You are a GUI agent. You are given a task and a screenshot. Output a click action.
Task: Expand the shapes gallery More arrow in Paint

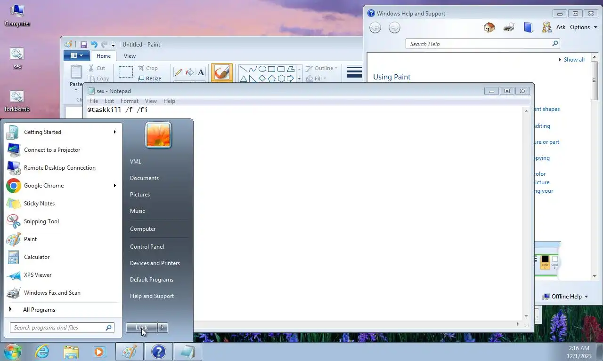(299, 78)
